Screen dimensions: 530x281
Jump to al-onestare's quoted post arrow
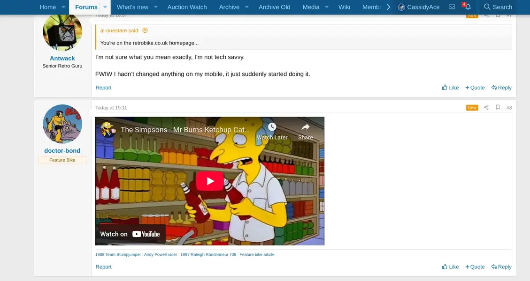pyautogui.click(x=145, y=30)
